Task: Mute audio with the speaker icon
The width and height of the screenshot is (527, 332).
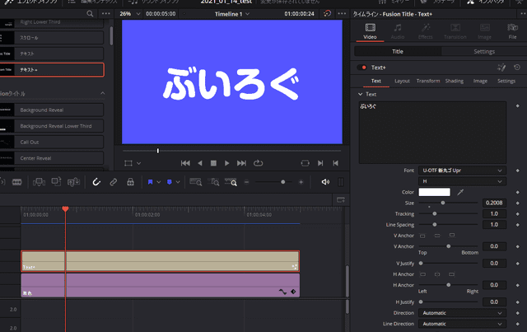Action: tap(325, 182)
